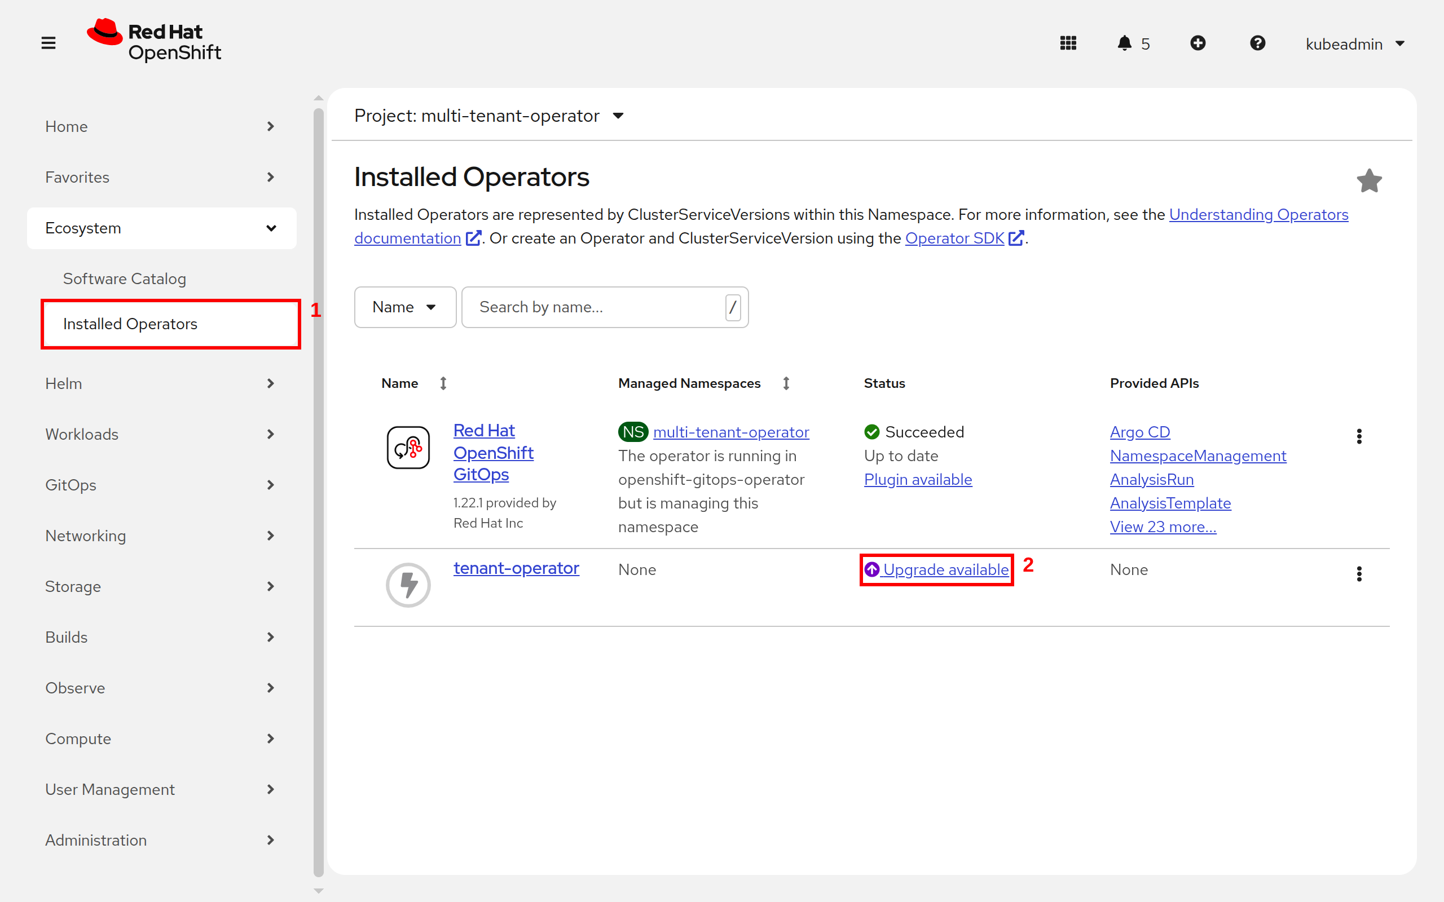Open Software Catalog in sidebar

[125, 278]
